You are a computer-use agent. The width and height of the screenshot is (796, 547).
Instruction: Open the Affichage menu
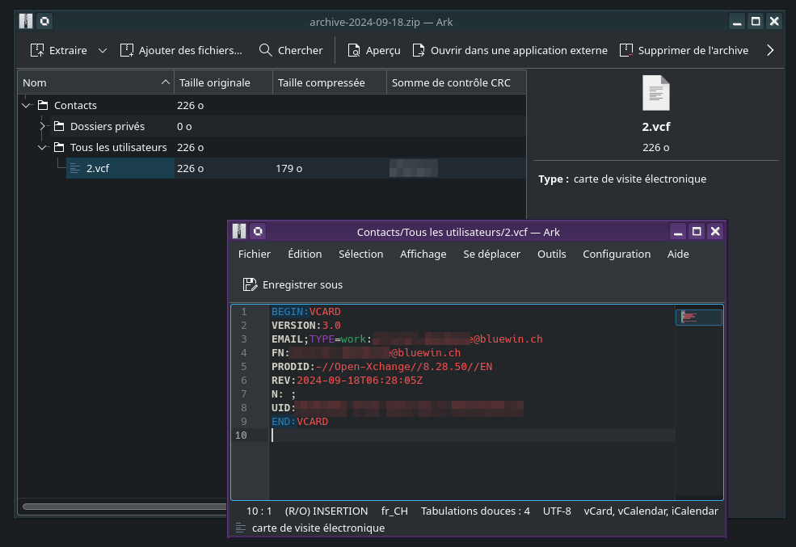(423, 254)
